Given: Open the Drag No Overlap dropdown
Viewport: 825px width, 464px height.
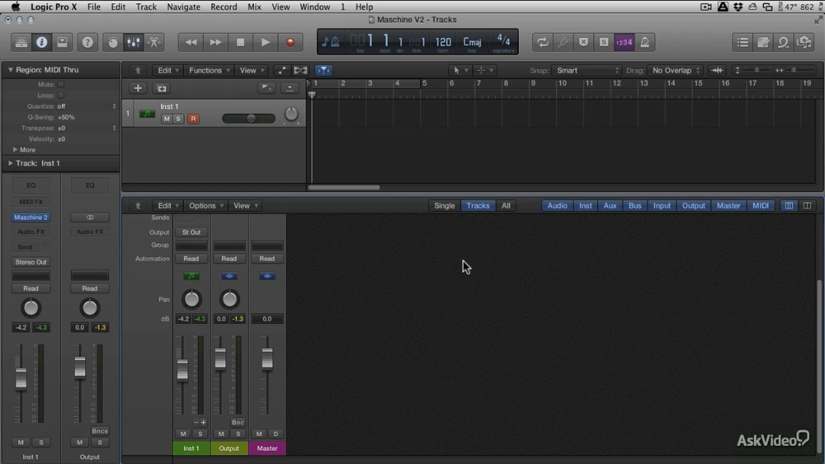Looking at the screenshot, I should pyautogui.click(x=676, y=71).
